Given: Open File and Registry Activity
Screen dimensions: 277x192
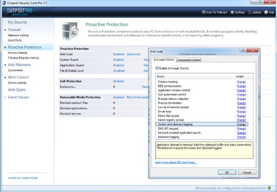Looking at the screenshot, I should coord(24,57).
